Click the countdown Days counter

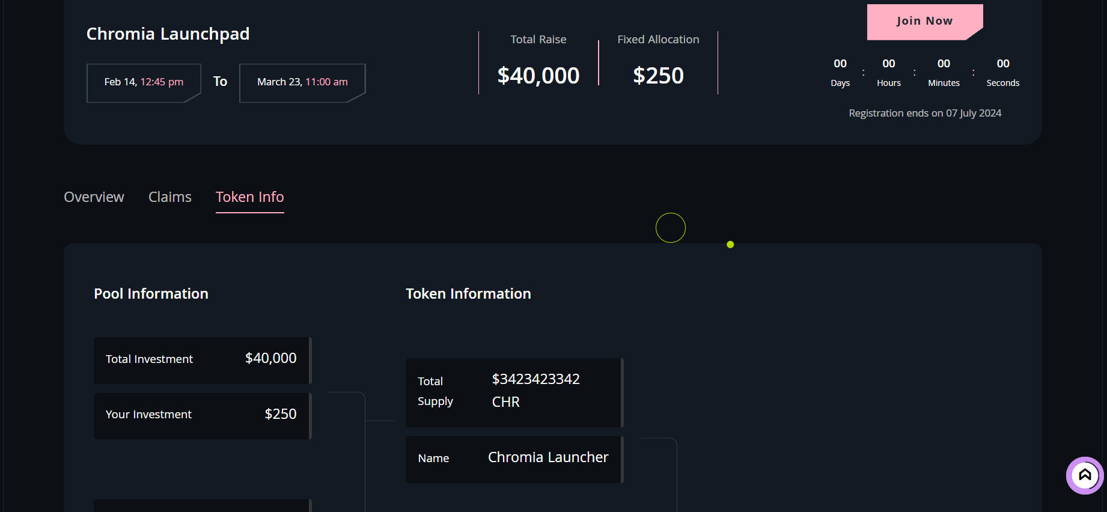pos(840,72)
